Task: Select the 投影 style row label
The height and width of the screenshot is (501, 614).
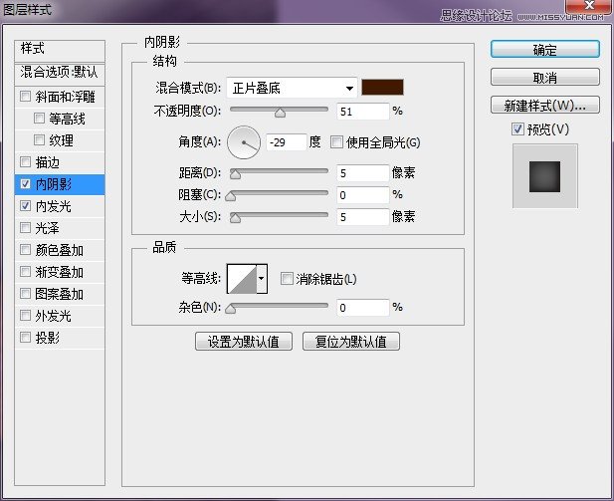Action: 48,338
